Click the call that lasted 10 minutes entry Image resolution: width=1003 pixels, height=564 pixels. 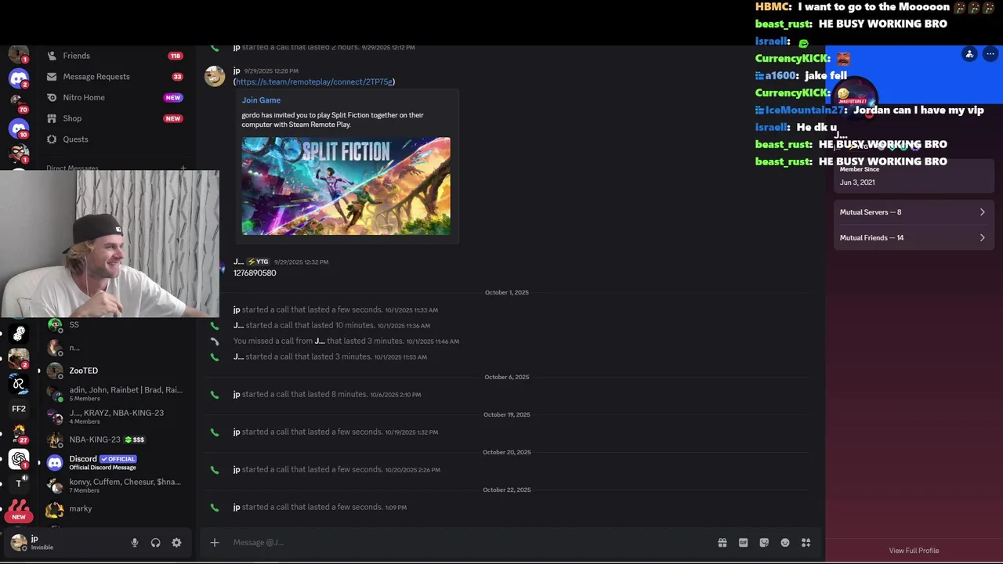pos(331,326)
